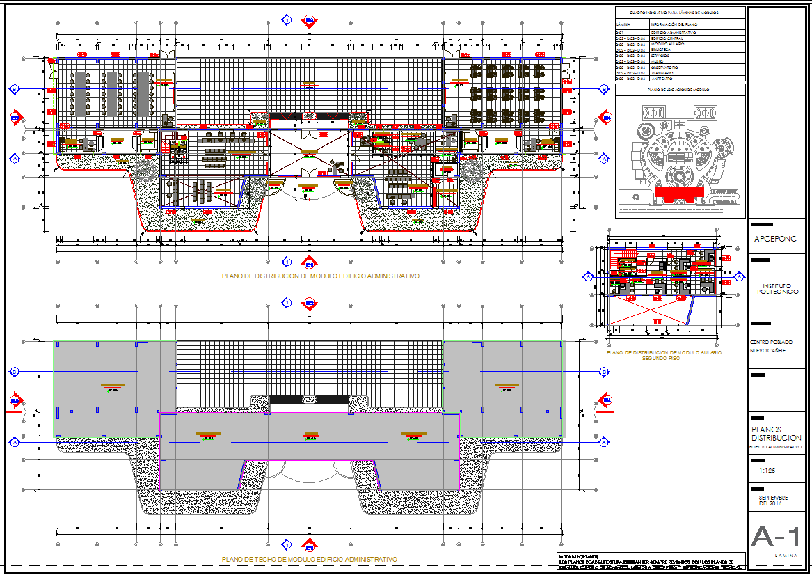Click the INSTITUTO POLITECNICO title block text

[777, 289]
